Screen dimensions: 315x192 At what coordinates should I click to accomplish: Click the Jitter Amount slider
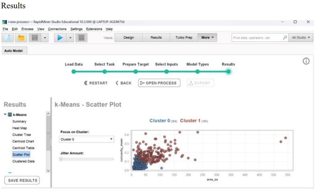[x=86, y=159]
